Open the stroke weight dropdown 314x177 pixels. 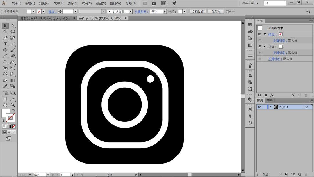click(x=75, y=11)
